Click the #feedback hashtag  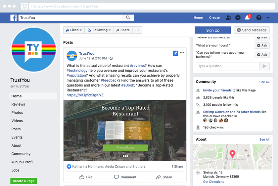coord(110,80)
